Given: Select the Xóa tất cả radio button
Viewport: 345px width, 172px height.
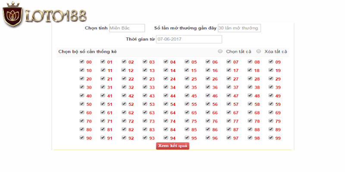Looking at the screenshot, I should tap(259, 51).
